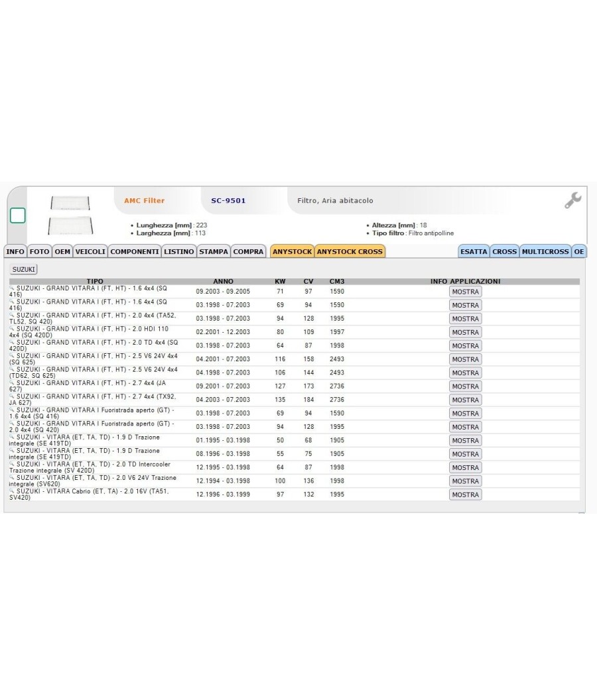
Task: Click the CM3 column header
Action: pyautogui.click(x=337, y=282)
